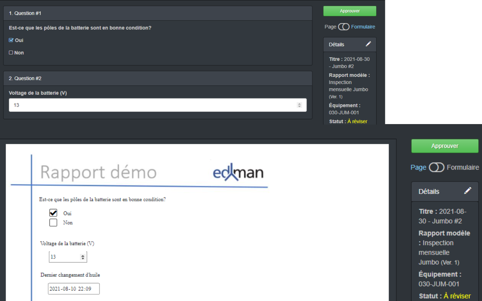The image size is (482, 301).
Task: Click '030-JUM-001' equipment in the lower panel
Action: 439,284
